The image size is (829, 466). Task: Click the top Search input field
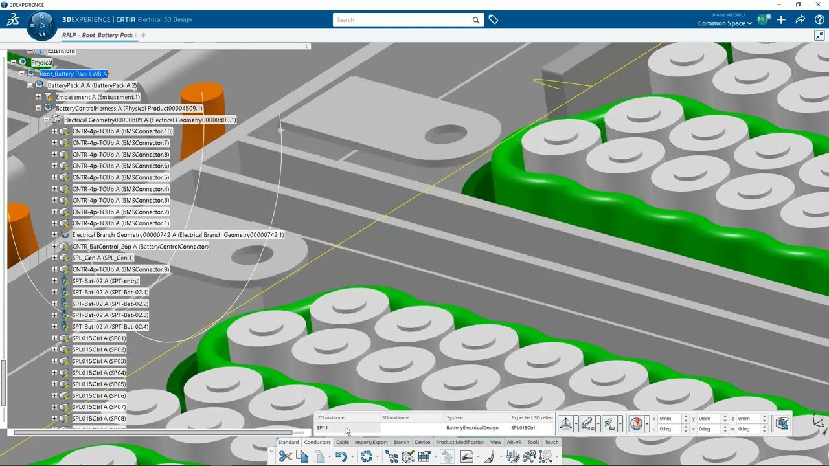coord(402,20)
